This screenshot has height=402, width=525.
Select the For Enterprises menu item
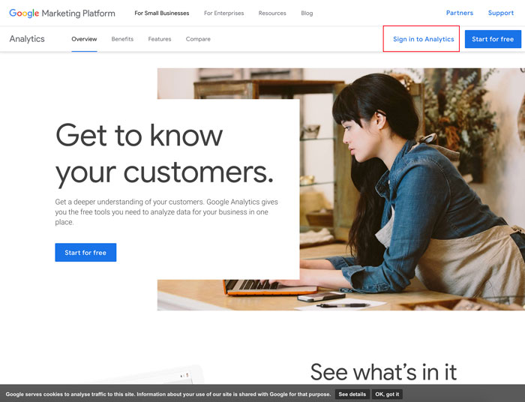(x=223, y=13)
